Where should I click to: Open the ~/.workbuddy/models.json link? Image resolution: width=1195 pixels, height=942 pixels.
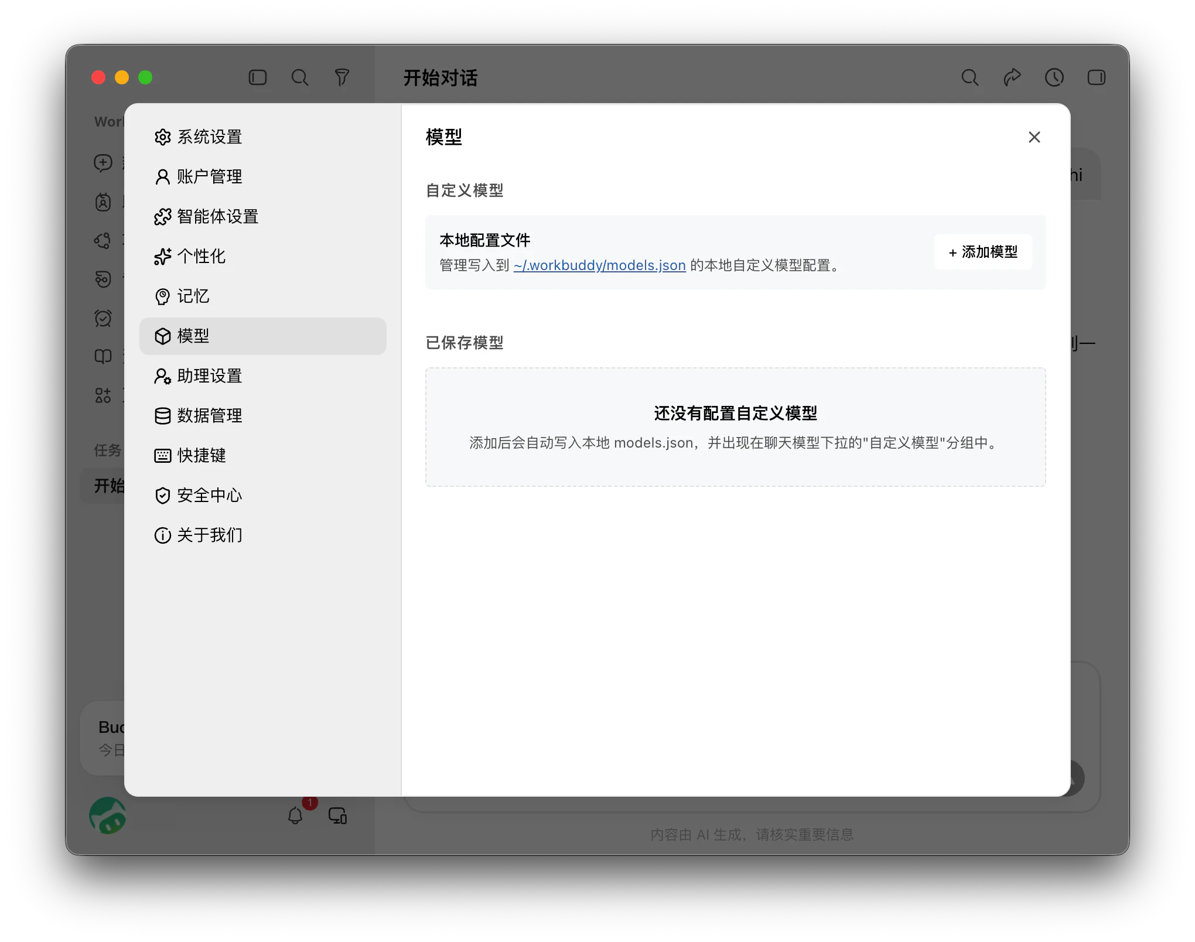point(599,265)
